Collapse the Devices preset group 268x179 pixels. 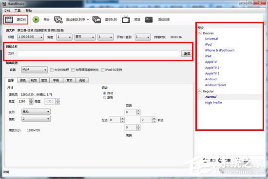click(199, 33)
